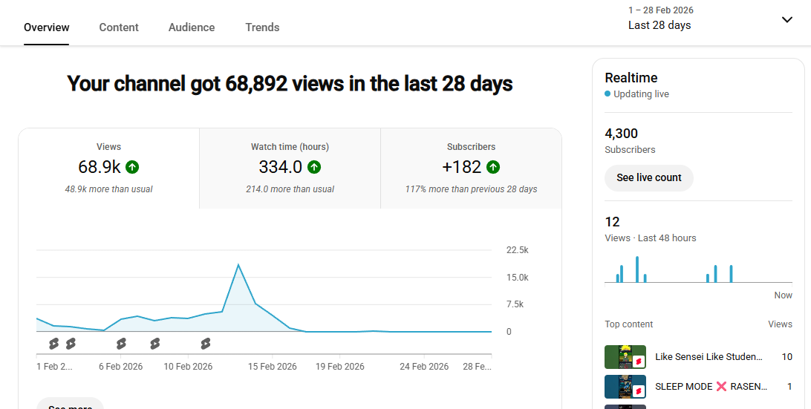Click the See live count button

tap(648, 178)
